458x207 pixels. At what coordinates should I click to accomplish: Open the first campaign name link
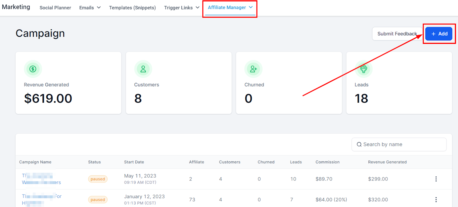(42, 179)
